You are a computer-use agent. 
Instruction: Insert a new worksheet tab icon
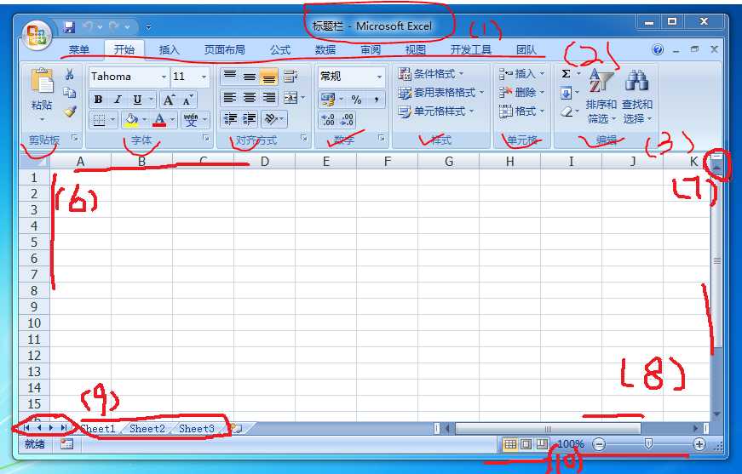[236, 429]
